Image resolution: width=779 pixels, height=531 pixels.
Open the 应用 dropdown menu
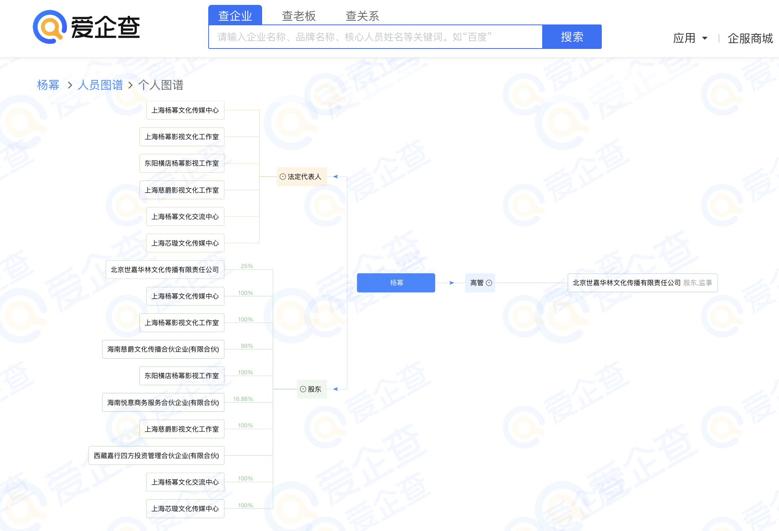click(x=690, y=38)
